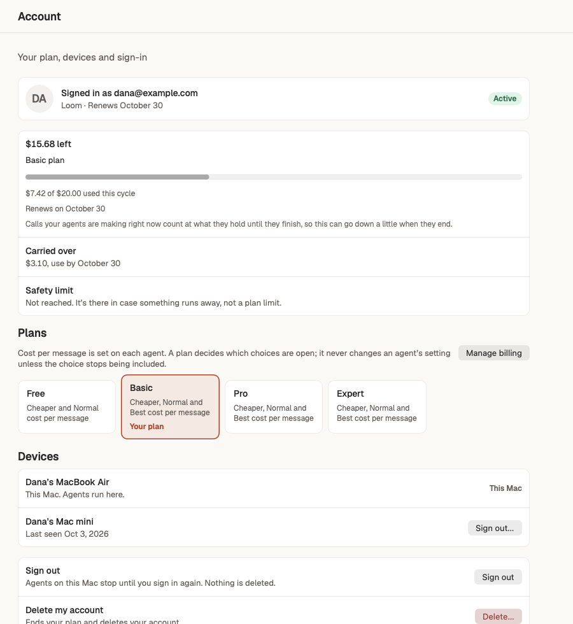The width and height of the screenshot is (573, 624).
Task: Click the 'Your plan' label
Action: pyautogui.click(x=147, y=427)
